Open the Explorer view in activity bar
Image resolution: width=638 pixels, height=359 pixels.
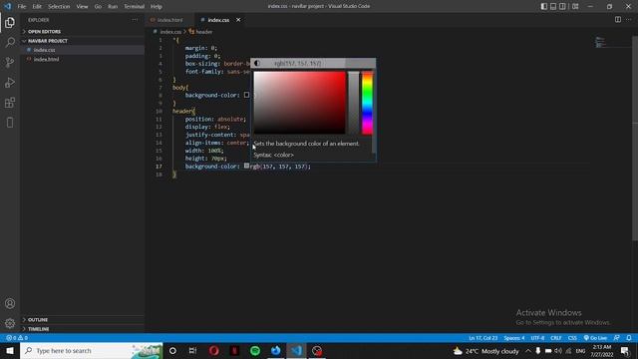pos(10,22)
